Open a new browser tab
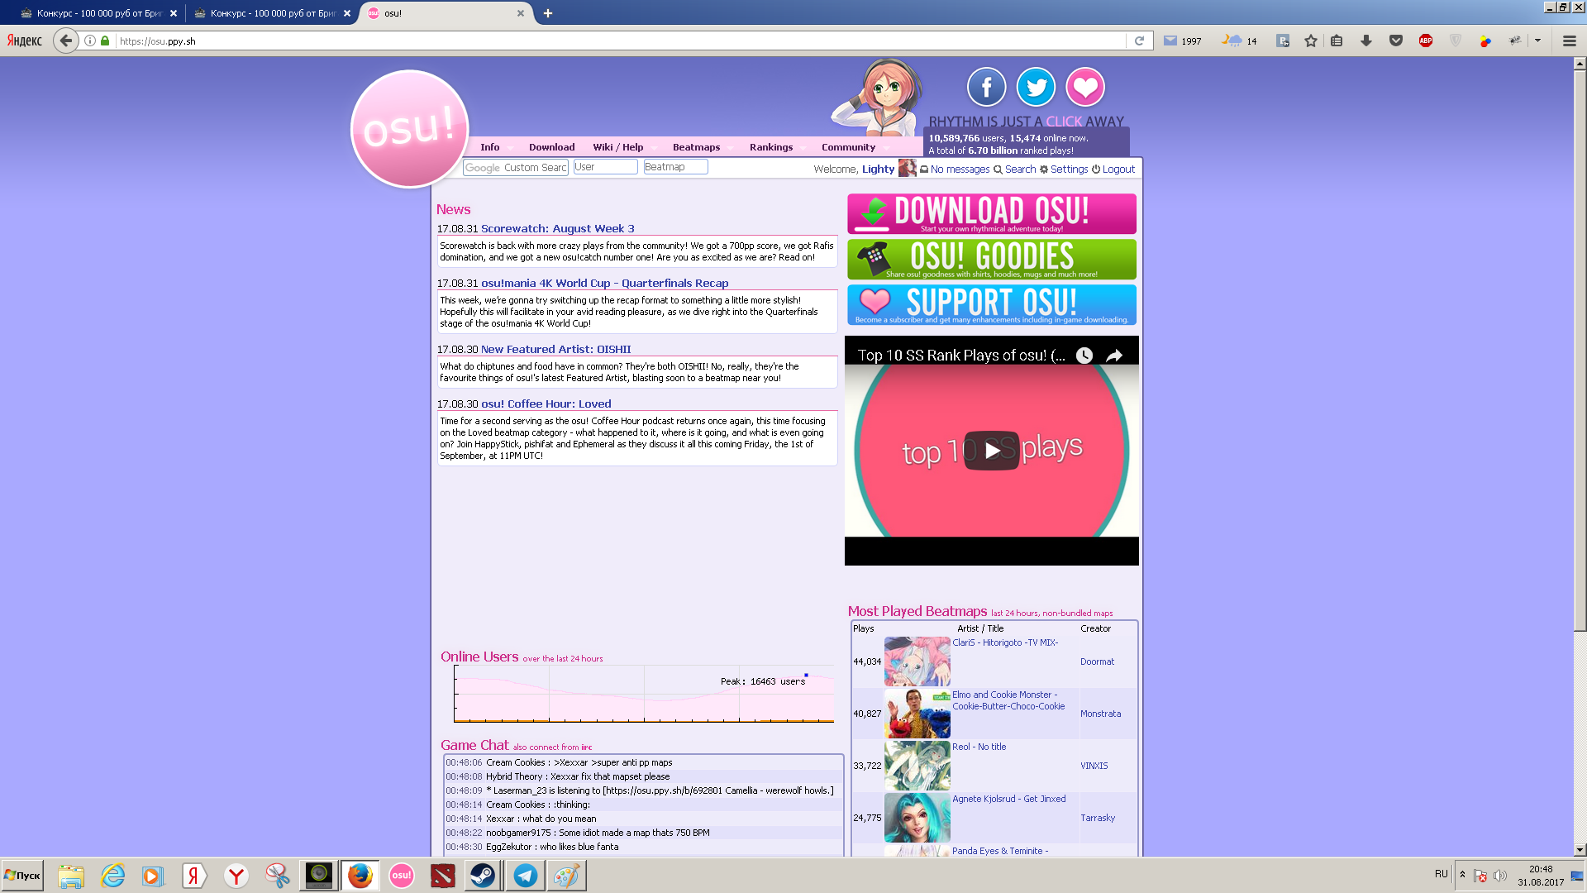The image size is (1587, 893). (x=548, y=13)
